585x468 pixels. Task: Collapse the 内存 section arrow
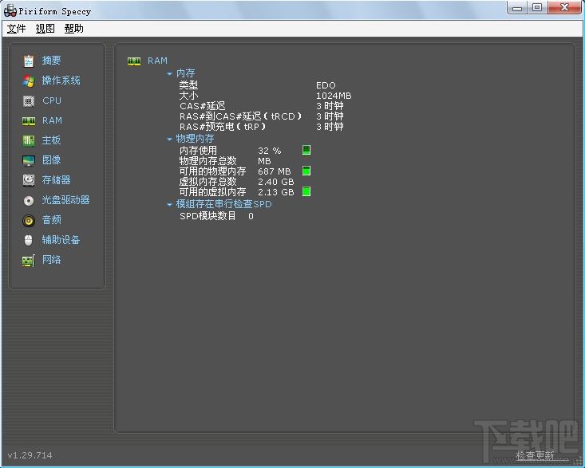click(169, 74)
